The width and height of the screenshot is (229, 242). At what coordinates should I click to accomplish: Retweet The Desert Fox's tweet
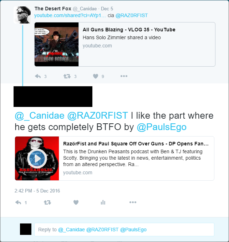pos(67,76)
